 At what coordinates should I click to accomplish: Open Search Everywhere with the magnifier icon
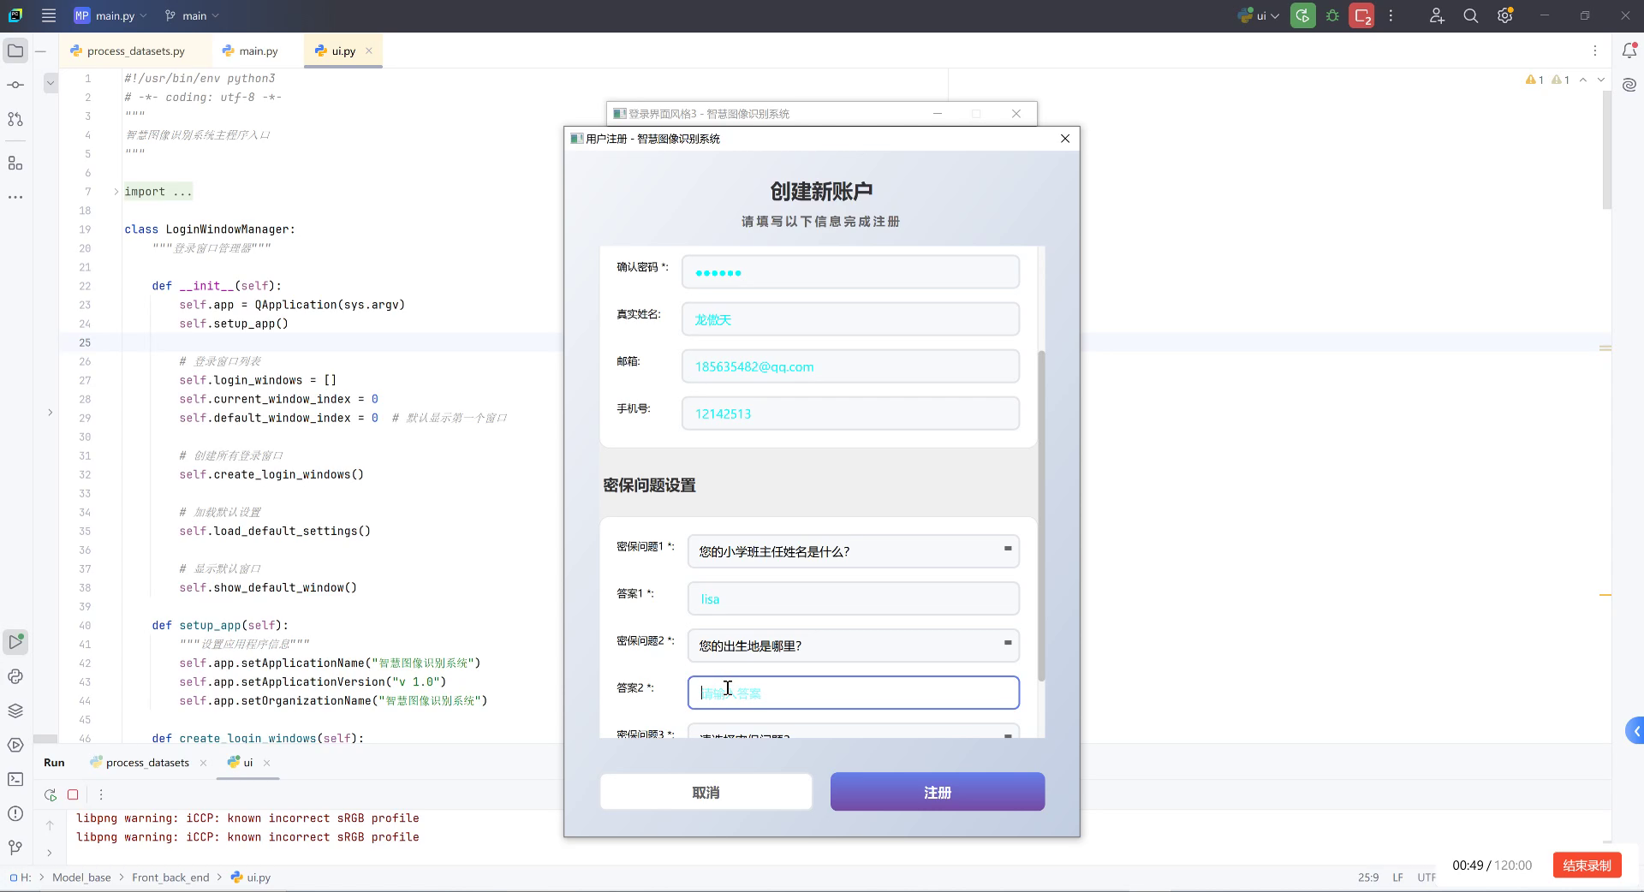1470,15
